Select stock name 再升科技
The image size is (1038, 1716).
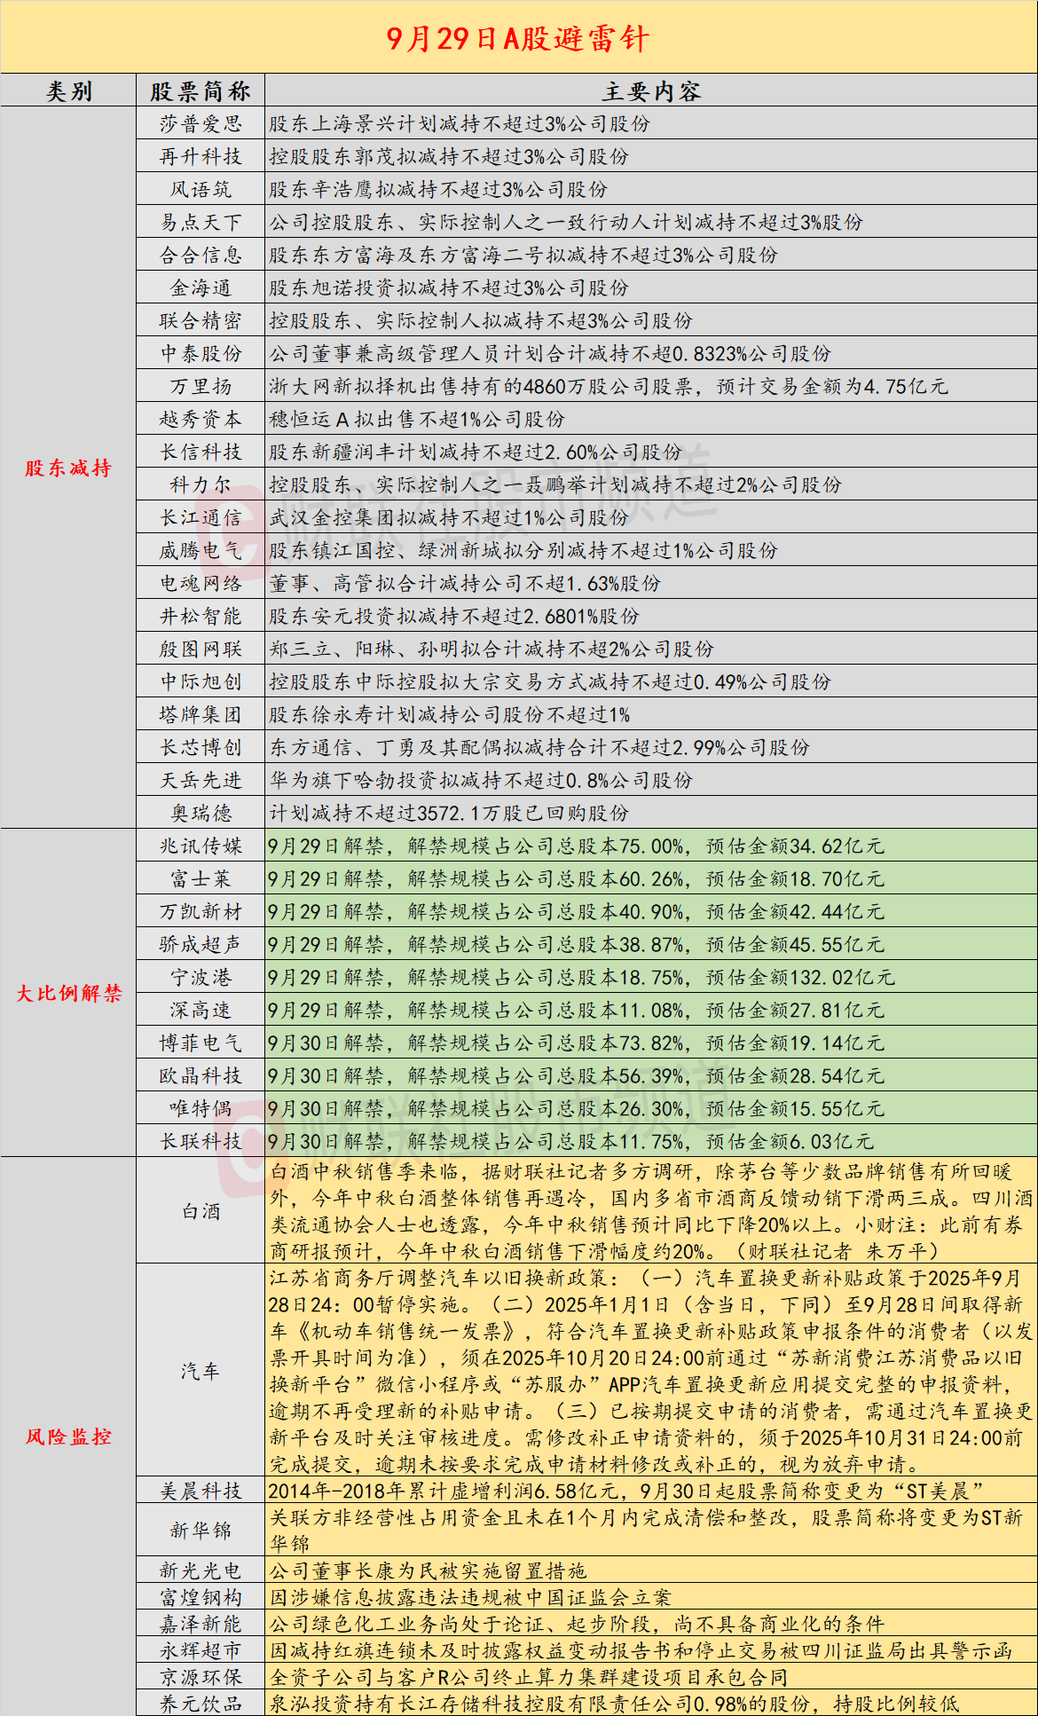201,156
